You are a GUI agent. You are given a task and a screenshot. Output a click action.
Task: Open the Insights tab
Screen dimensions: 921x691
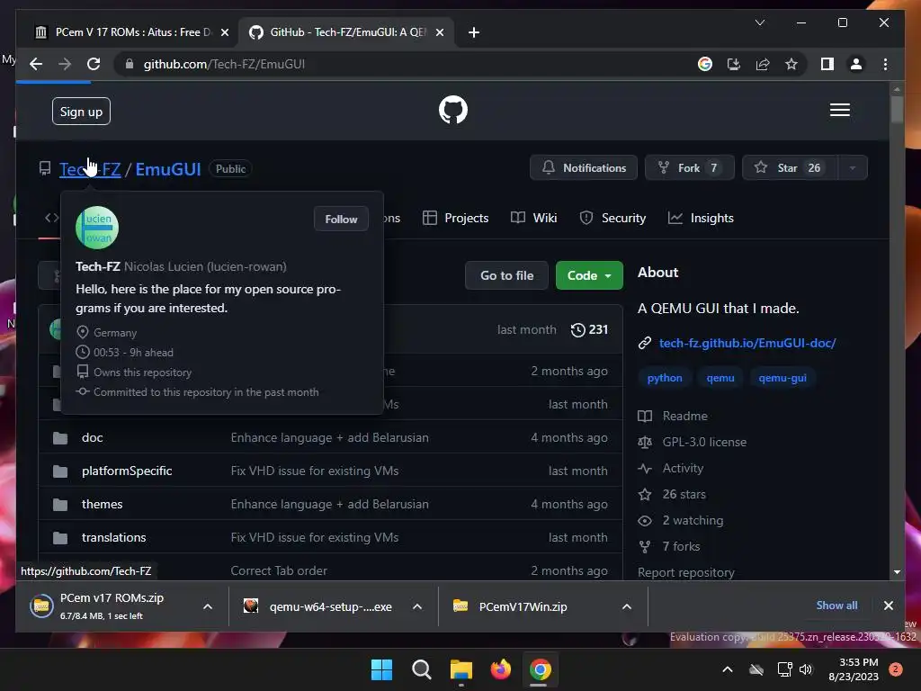pos(701,218)
